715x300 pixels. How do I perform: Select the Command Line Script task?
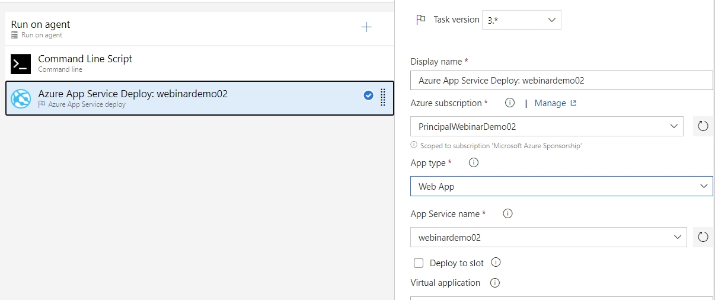(200, 63)
